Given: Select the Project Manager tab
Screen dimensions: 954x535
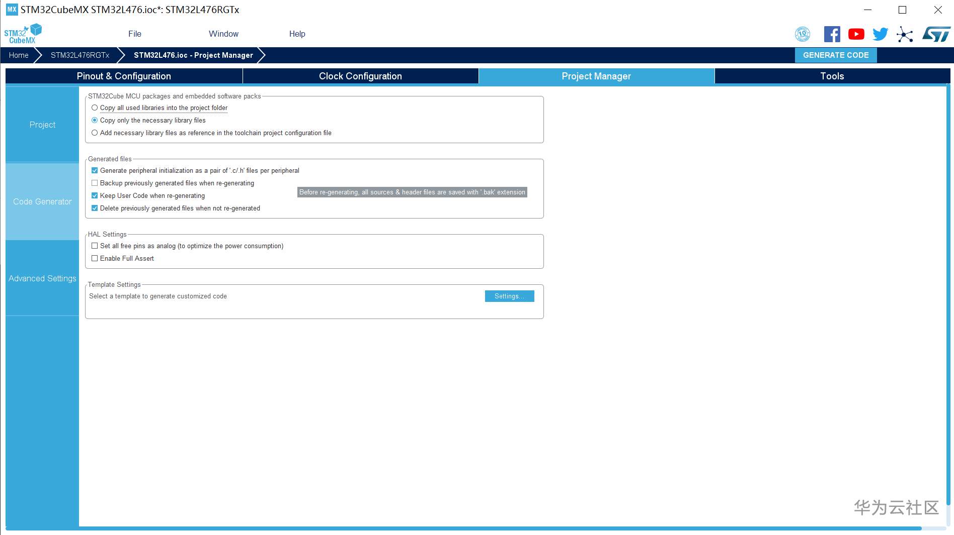Looking at the screenshot, I should 596,76.
